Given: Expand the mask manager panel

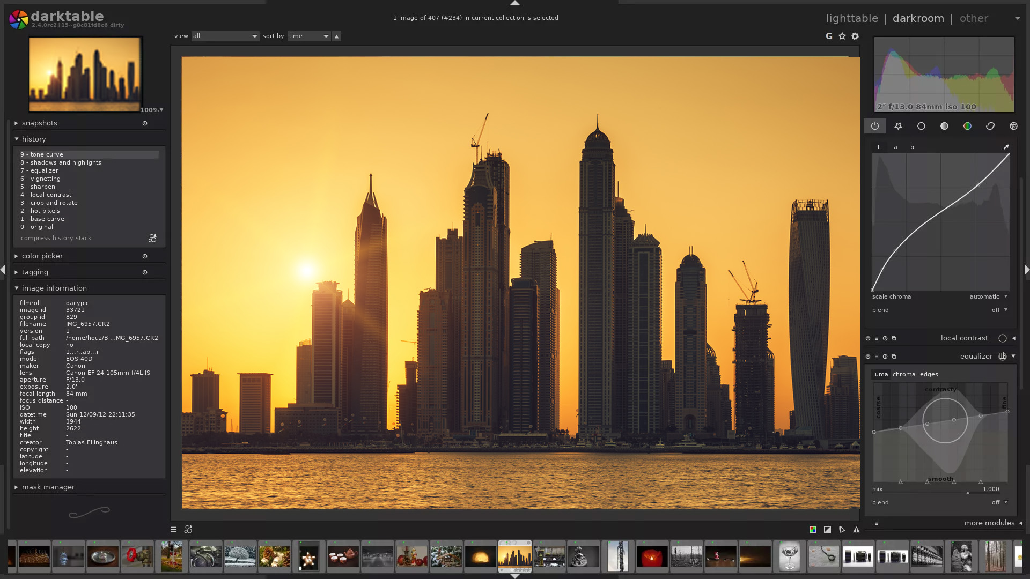Looking at the screenshot, I should point(48,487).
